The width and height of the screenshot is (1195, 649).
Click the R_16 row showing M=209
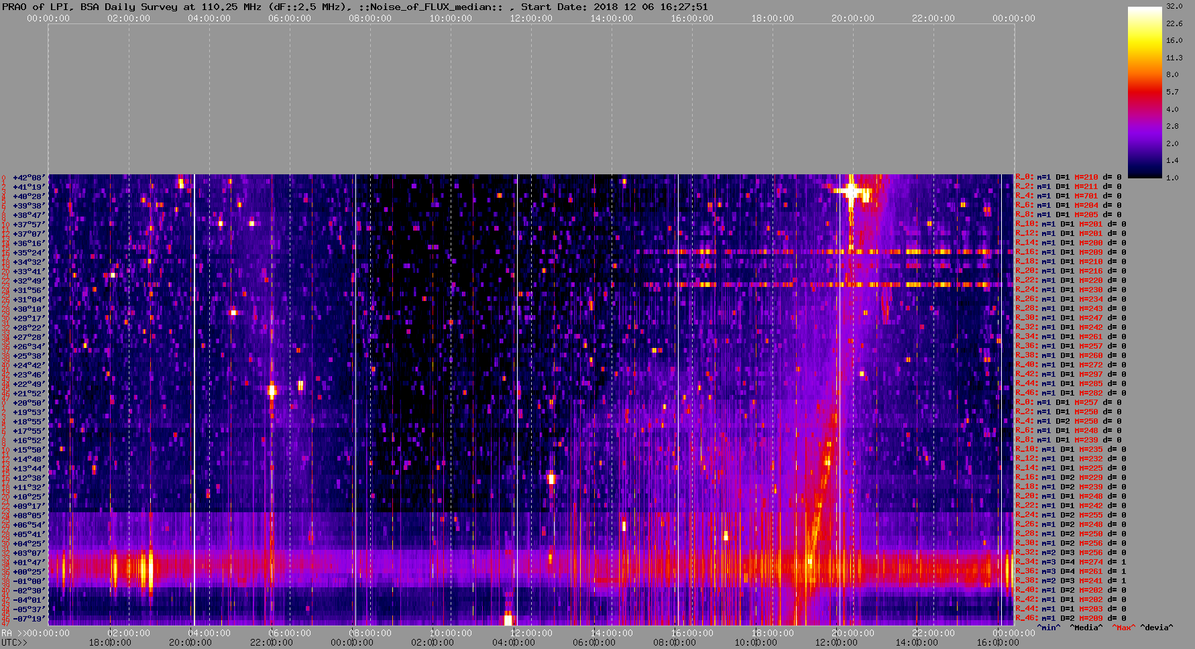1071,253
